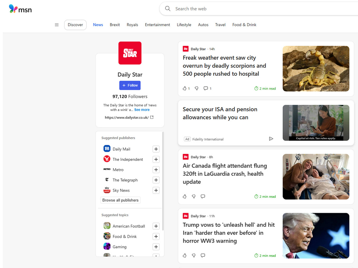
Task: Open comments on the scorpions article
Action: (x=206, y=88)
